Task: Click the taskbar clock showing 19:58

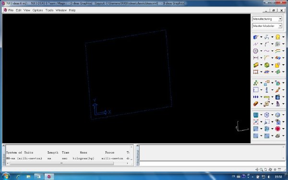Action: pyautogui.click(x=278, y=177)
